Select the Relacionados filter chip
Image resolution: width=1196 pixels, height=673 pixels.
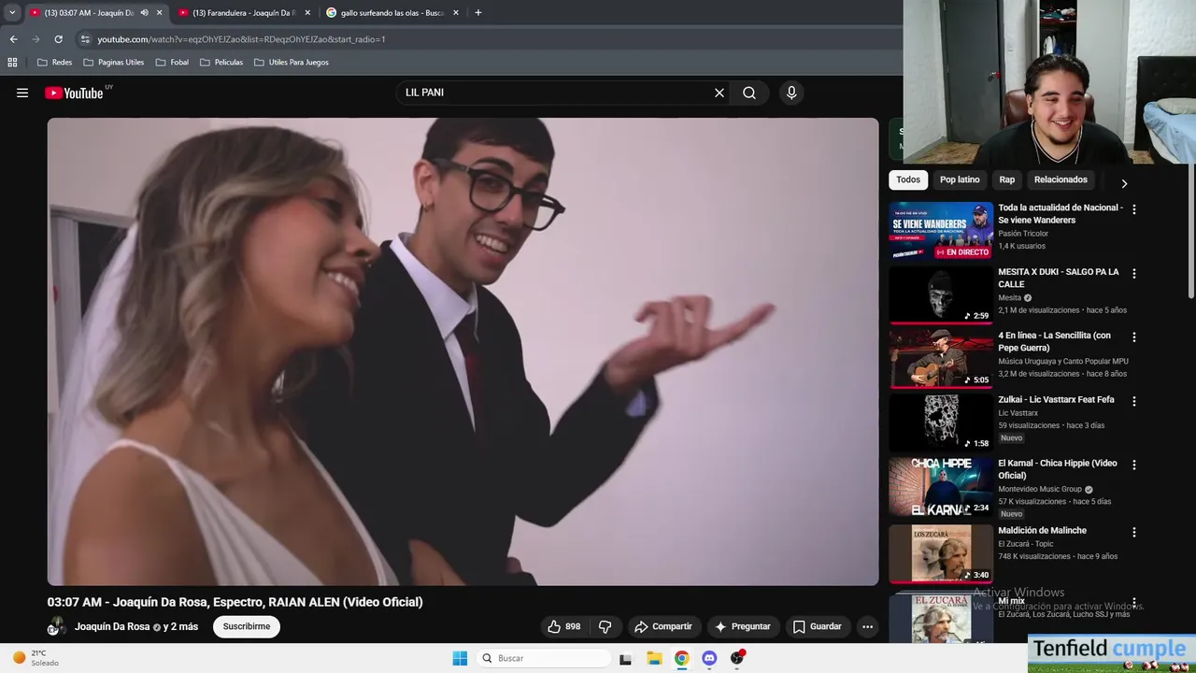(x=1061, y=179)
